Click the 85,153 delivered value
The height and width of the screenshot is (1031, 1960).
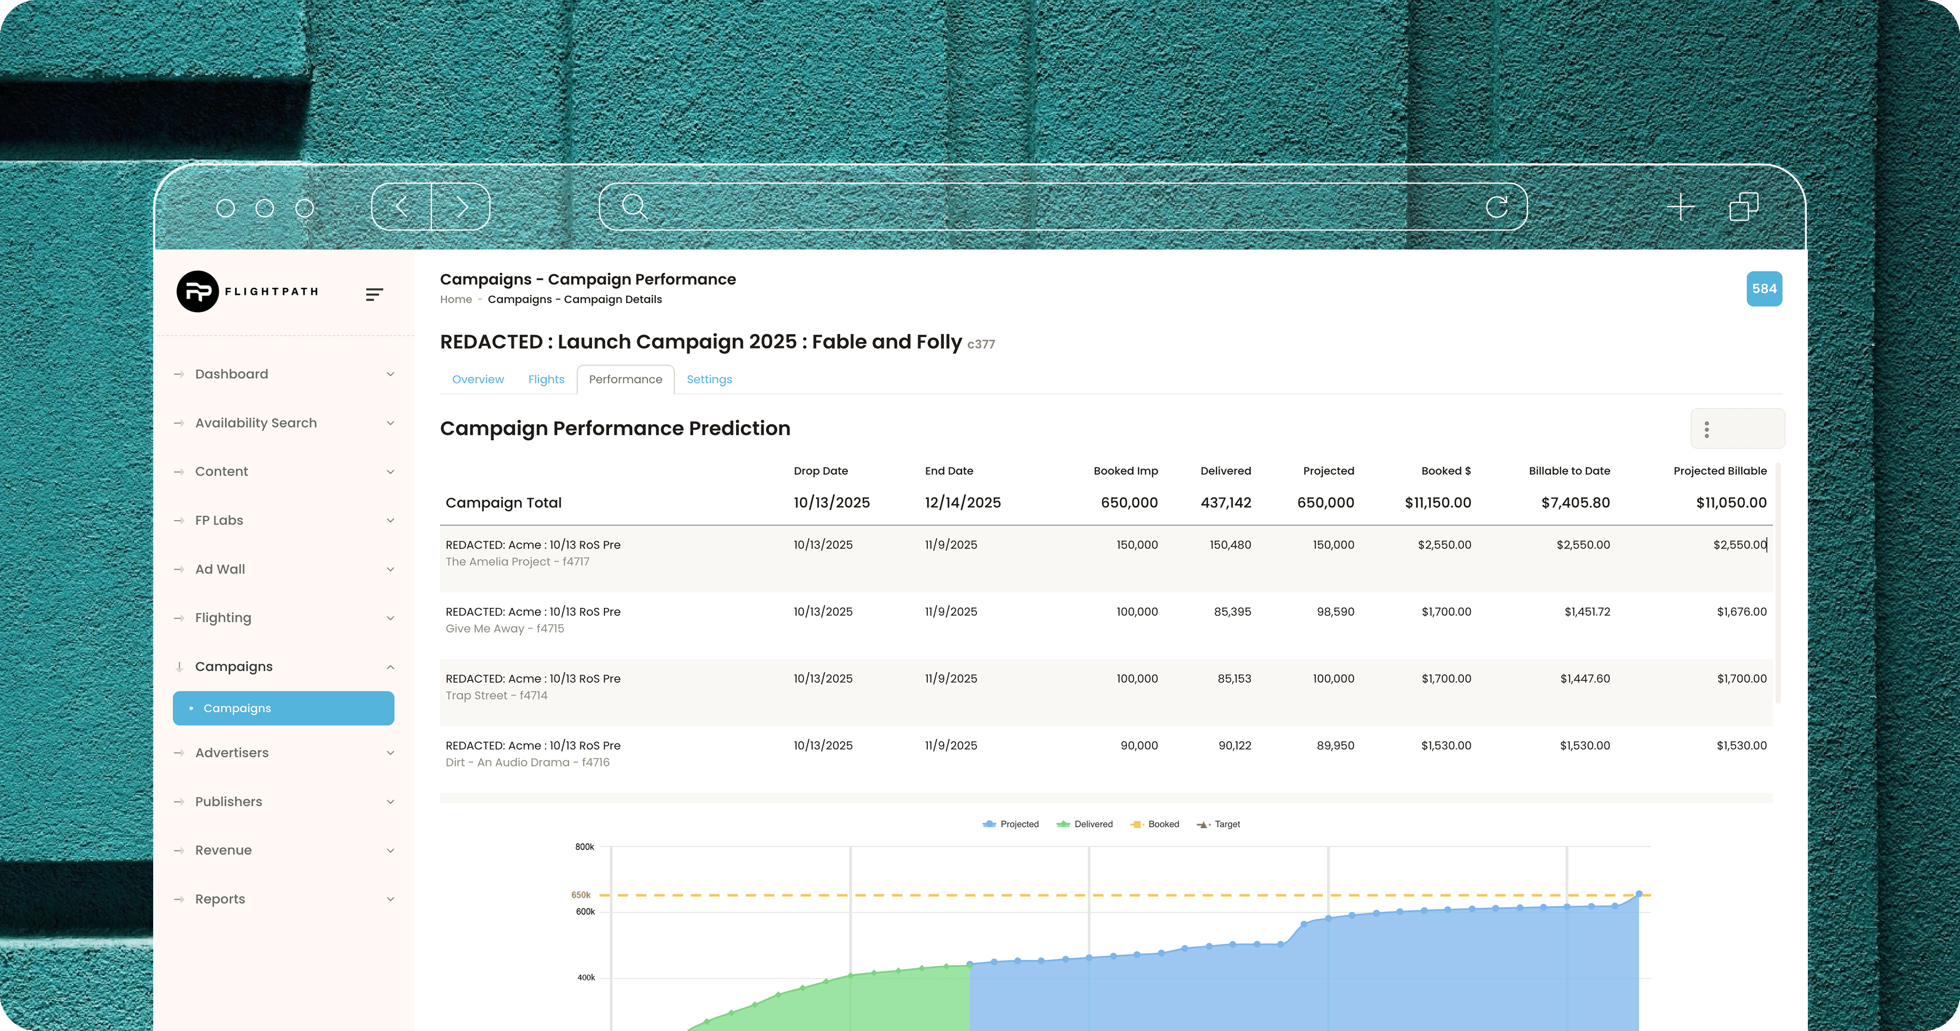[1234, 679]
